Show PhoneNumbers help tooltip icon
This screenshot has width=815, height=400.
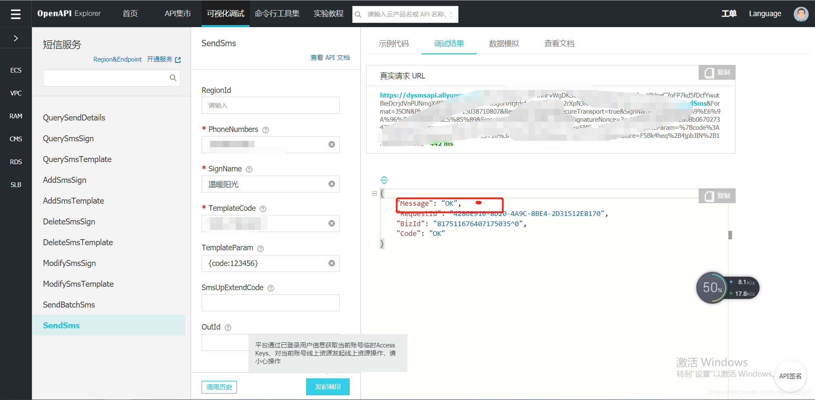[x=266, y=130]
